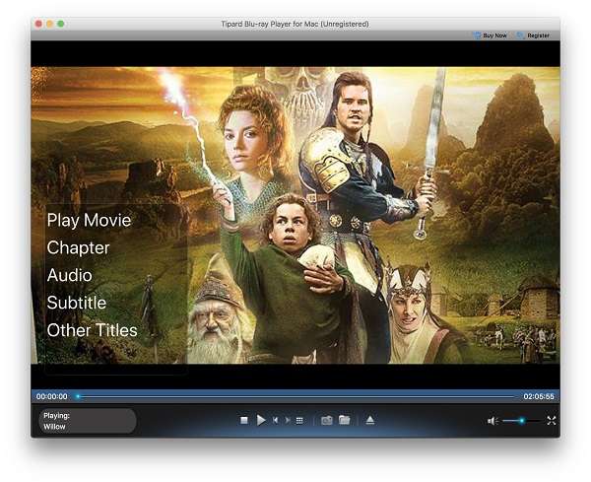Open the playlist menu icon
Screen dimensions: 591x482
(x=299, y=420)
